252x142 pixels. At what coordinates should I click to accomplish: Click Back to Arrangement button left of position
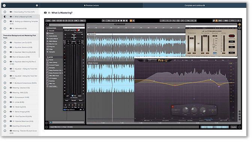tap(103, 21)
